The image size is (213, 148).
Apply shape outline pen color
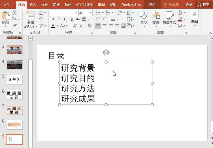pyautogui.click(x=180, y=19)
